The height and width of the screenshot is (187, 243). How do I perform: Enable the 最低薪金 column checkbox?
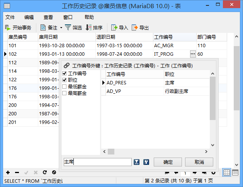[65, 87]
